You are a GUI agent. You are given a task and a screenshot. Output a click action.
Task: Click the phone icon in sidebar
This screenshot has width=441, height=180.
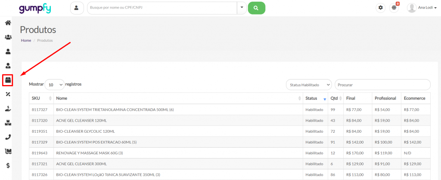click(8, 137)
